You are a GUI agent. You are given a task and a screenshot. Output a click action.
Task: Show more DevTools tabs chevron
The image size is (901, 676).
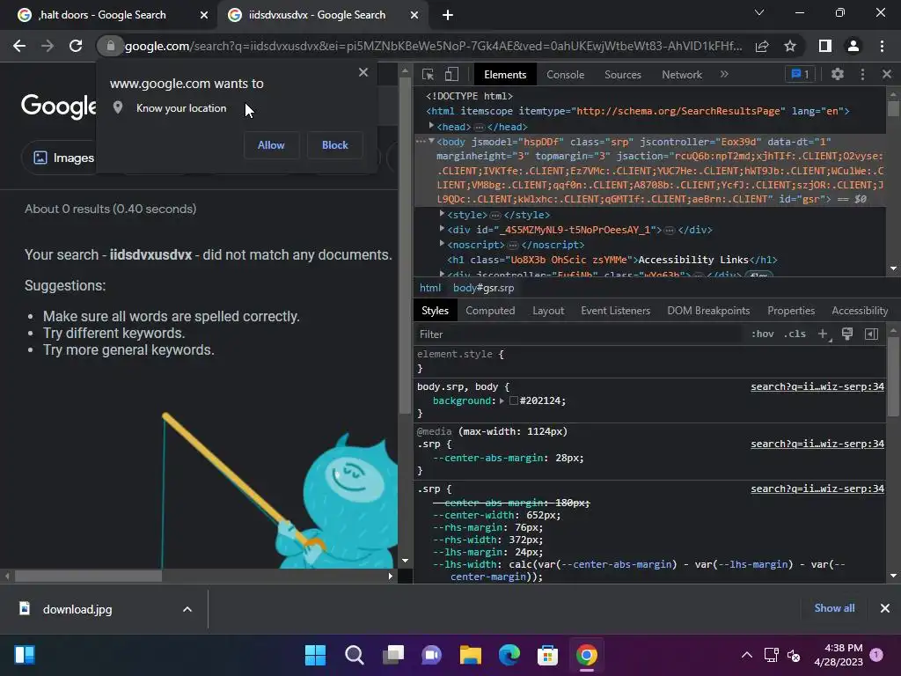(724, 74)
